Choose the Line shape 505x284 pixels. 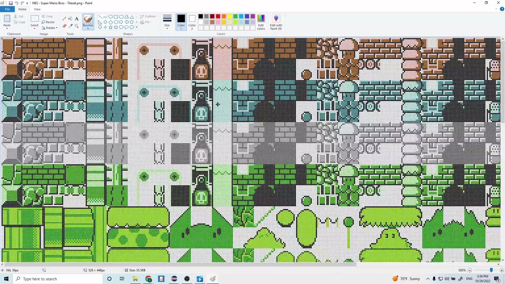click(x=100, y=17)
